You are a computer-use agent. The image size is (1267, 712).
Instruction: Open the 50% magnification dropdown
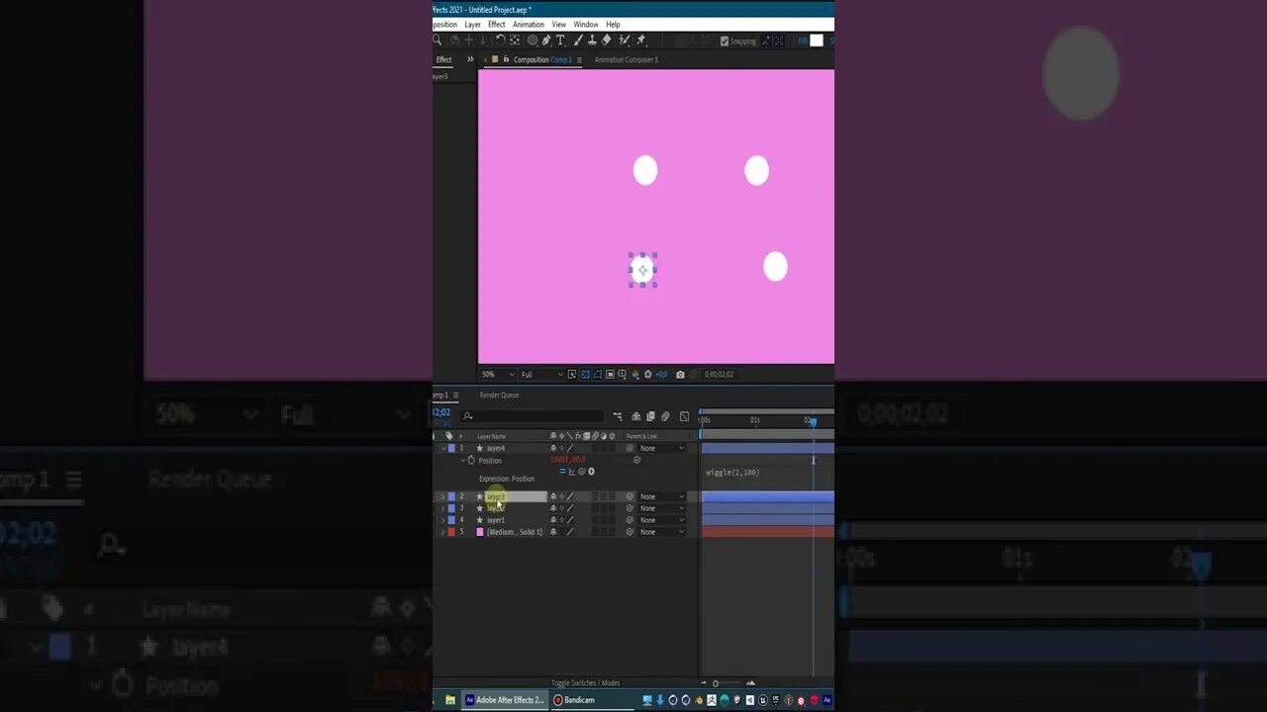point(498,375)
